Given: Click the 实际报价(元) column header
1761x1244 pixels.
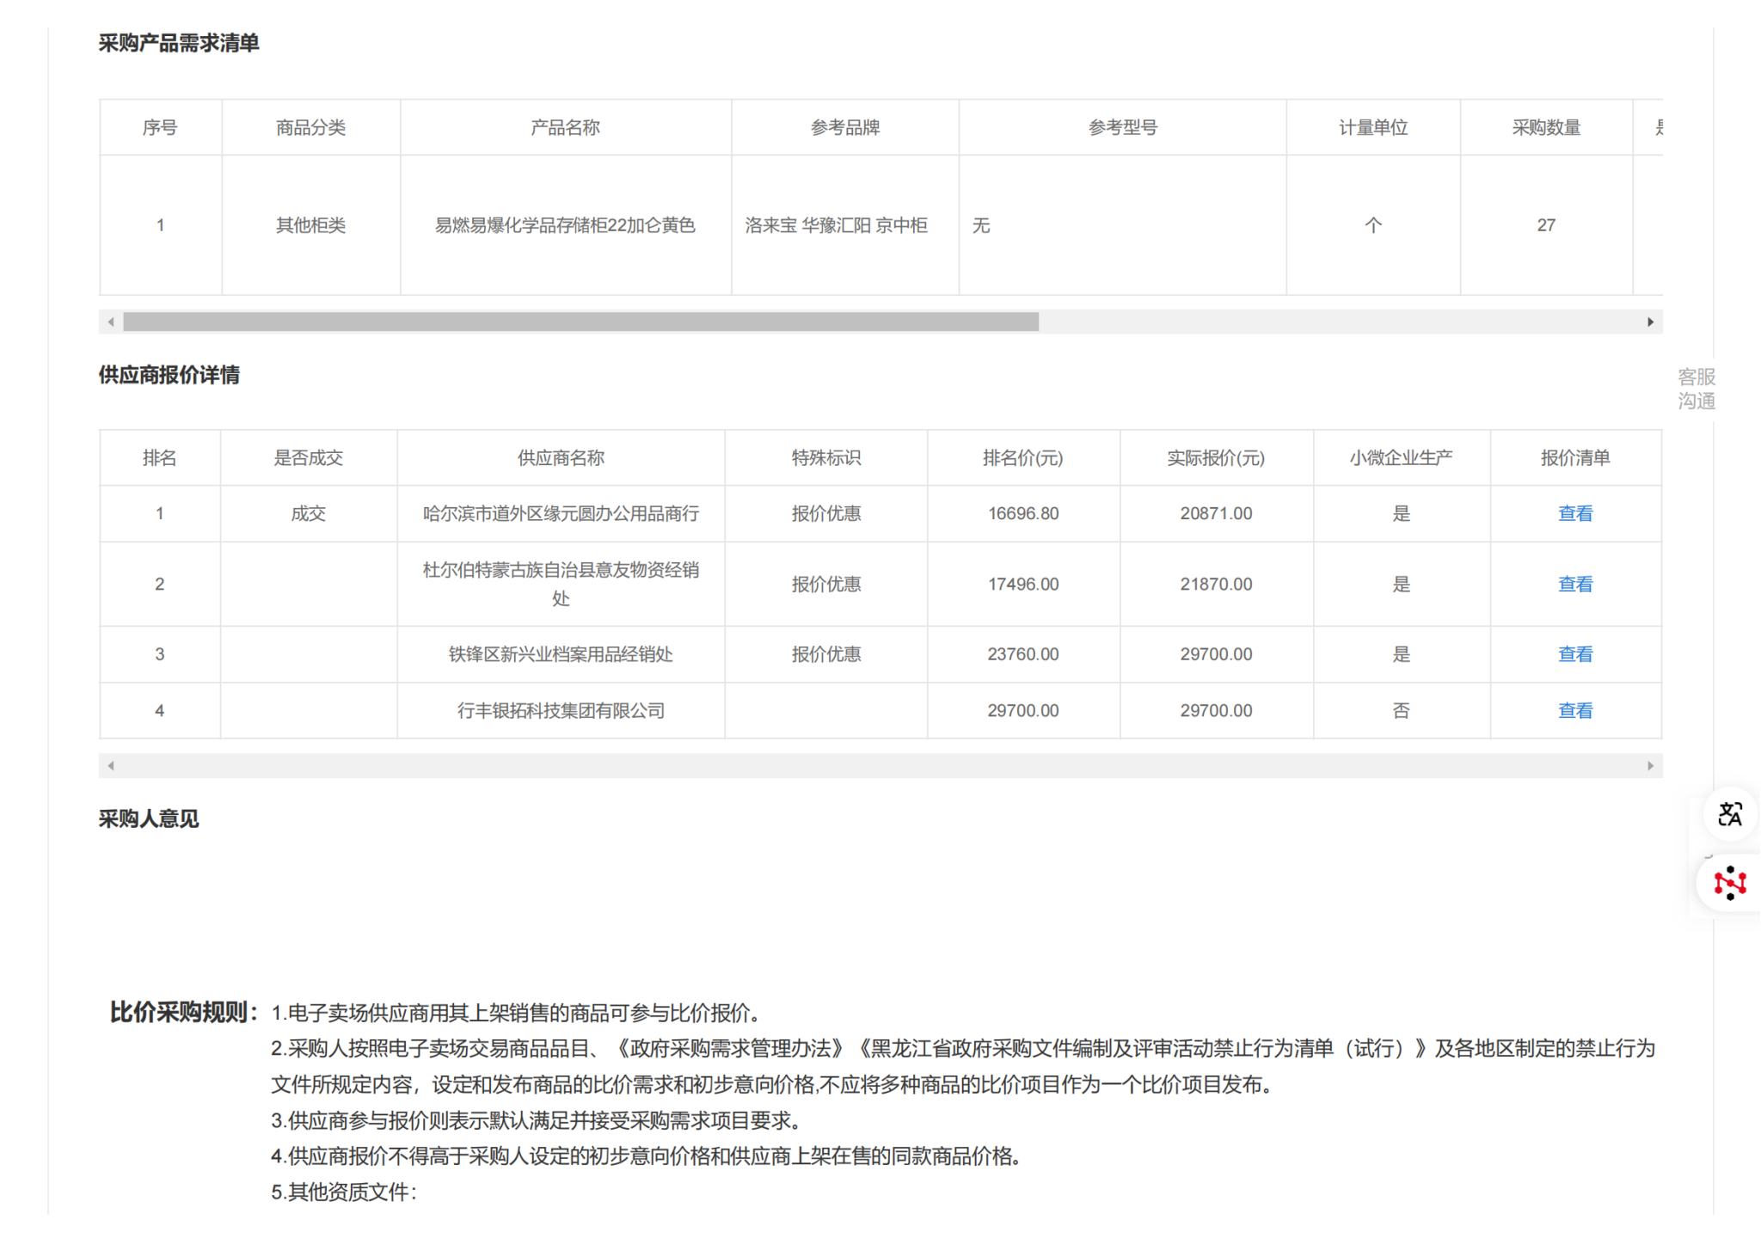Looking at the screenshot, I should pos(1215,458).
